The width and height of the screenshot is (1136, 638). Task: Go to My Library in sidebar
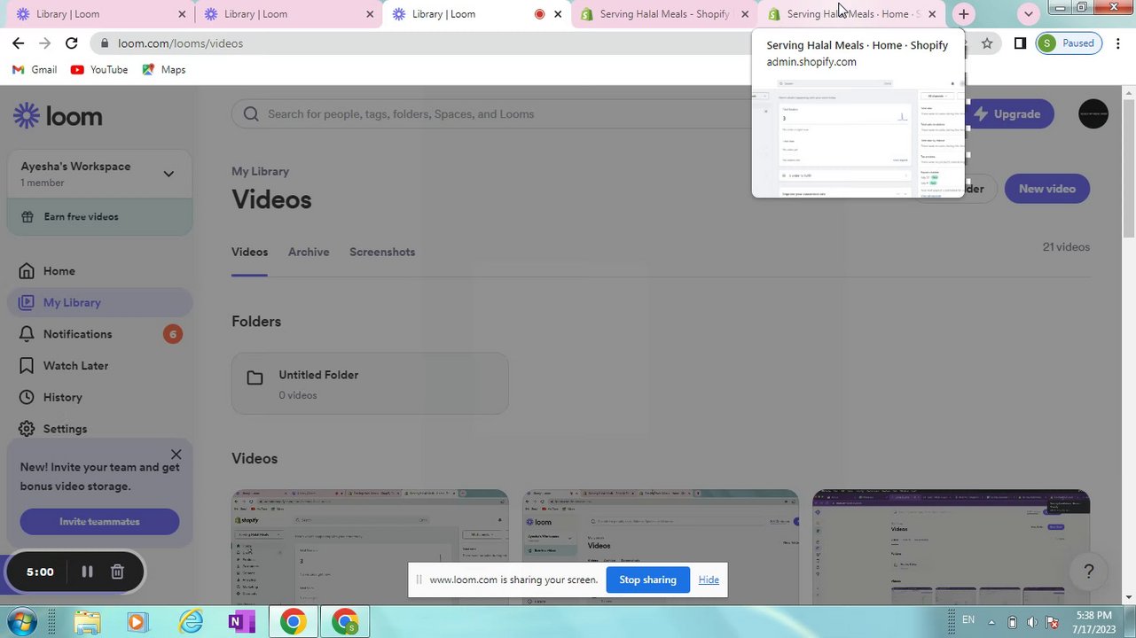99,302
